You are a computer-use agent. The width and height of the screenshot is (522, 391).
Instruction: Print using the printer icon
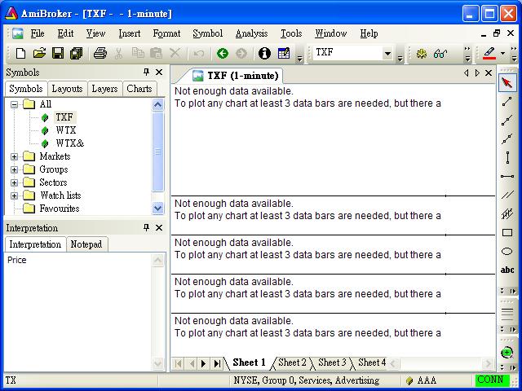point(100,53)
